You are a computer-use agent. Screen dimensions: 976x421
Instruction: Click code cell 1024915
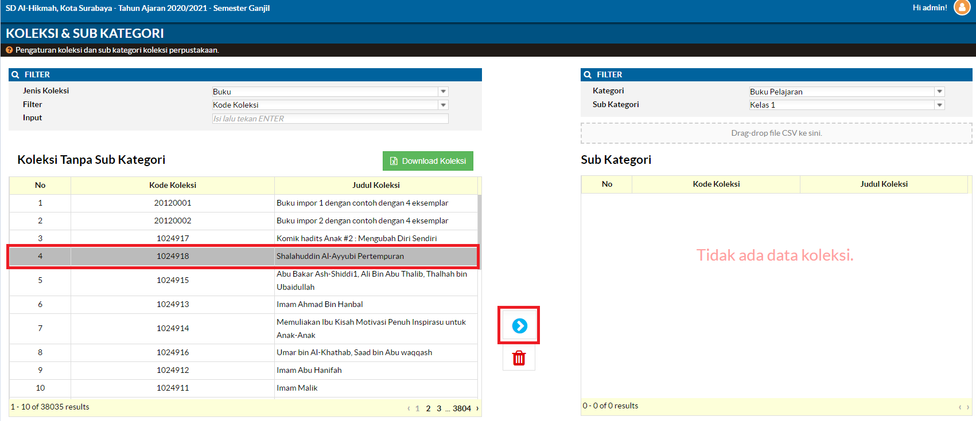click(173, 280)
